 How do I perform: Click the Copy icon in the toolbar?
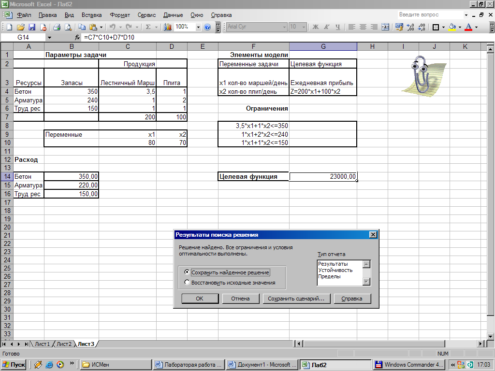pyautogui.click(x=82, y=27)
